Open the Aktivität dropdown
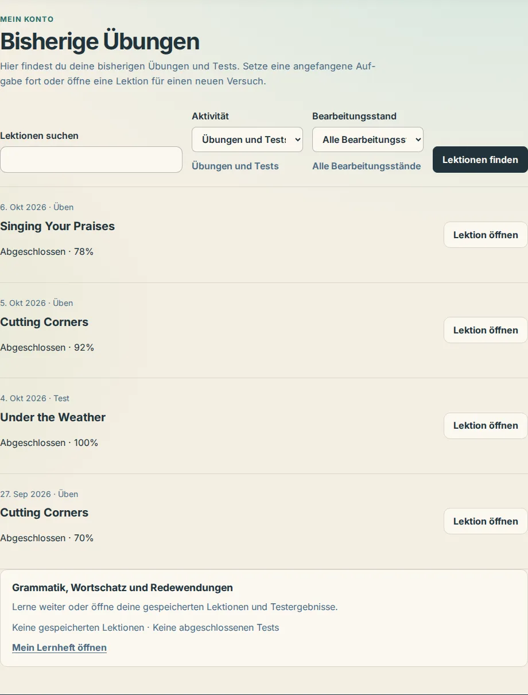Image resolution: width=528 pixels, height=695 pixels. tap(247, 139)
